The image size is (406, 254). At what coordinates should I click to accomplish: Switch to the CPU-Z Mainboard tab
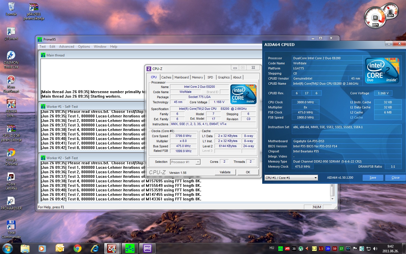(182, 77)
